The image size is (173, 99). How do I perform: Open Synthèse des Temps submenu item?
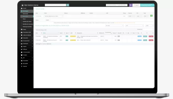pos(27,21)
